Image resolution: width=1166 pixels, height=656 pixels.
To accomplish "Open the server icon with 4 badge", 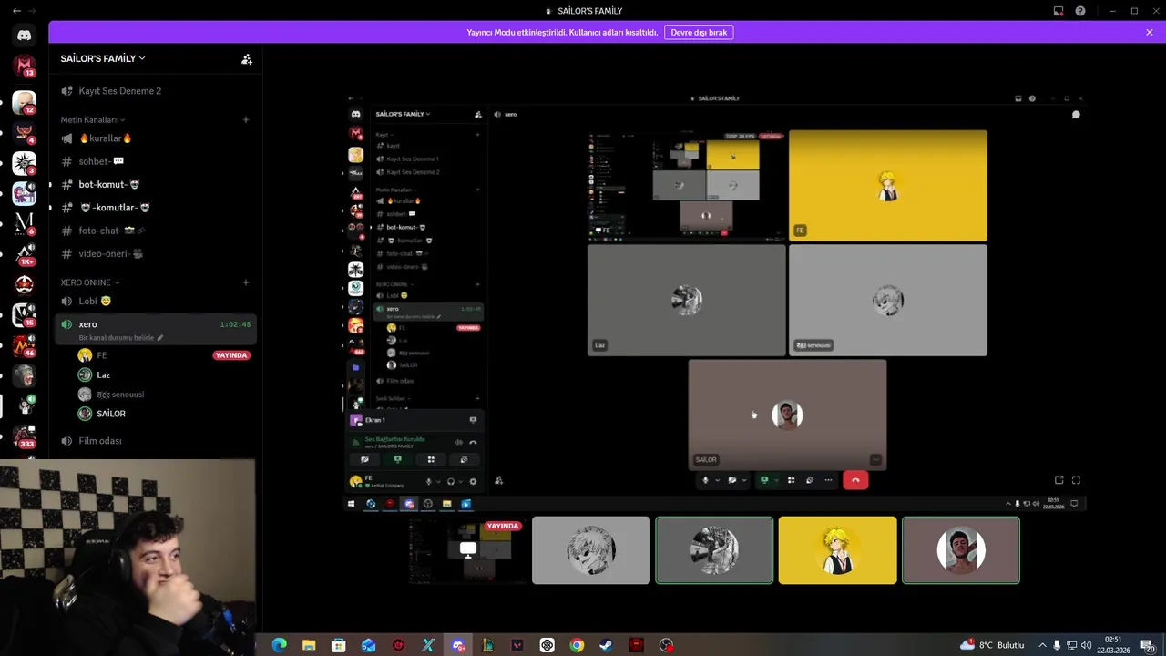I will click(x=25, y=133).
